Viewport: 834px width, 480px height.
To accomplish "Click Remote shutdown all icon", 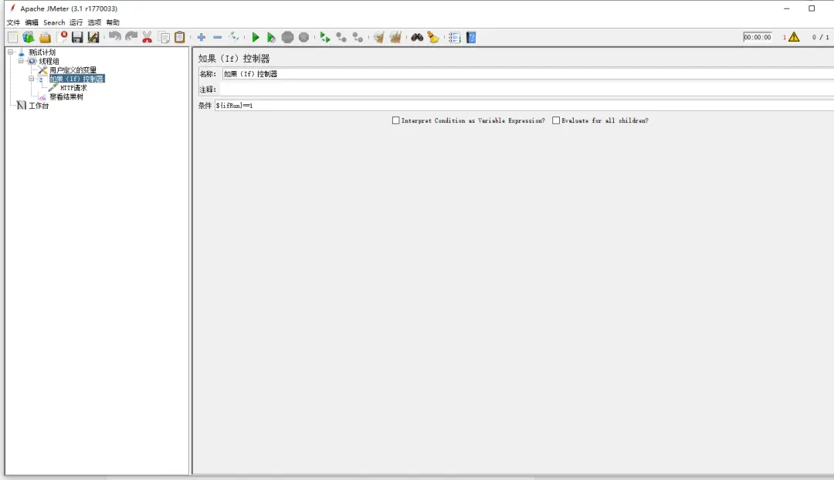I will point(358,37).
